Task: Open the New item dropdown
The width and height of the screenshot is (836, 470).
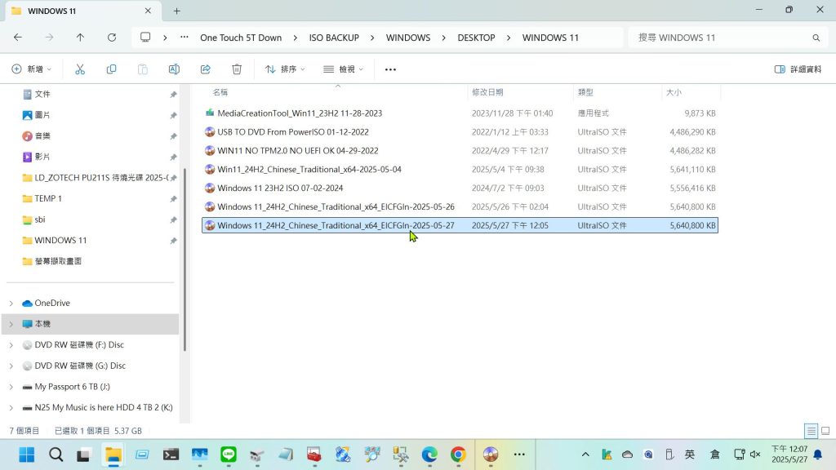Action: [32, 69]
